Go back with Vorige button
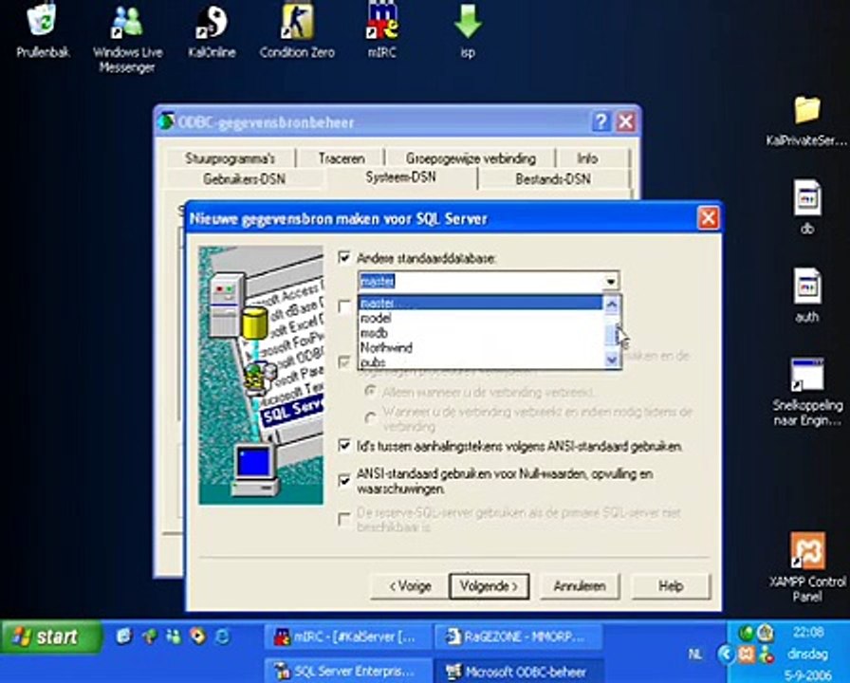The width and height of the screenshot is (850, 683). click(x=409, y=586)
